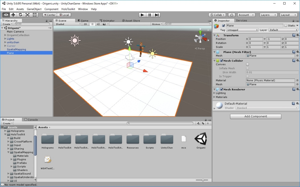The image size is (300, 187).
Task: Click the Project search field
Action: (160, 123)
